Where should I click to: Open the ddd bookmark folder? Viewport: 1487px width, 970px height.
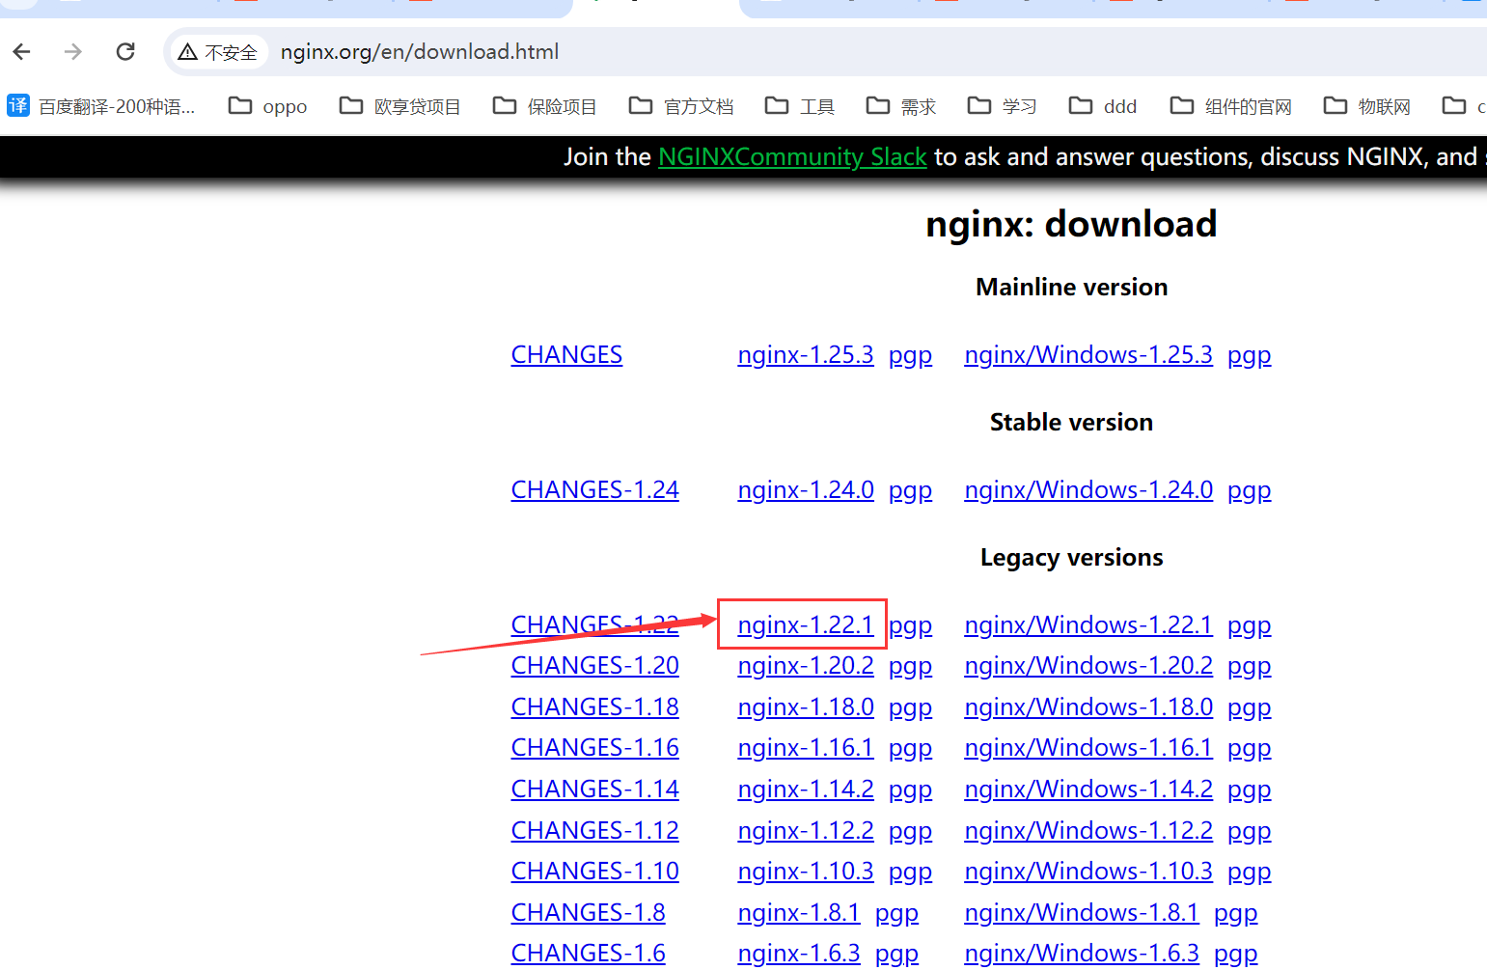(1103, 106)
